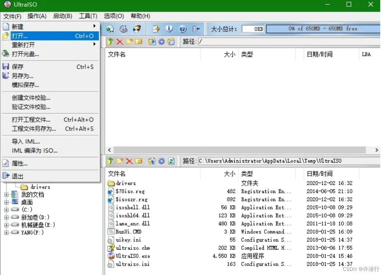Screen dimensions: 385x275
Task: Select IML 编译为 ISO... entry
Action: (50, 151)
